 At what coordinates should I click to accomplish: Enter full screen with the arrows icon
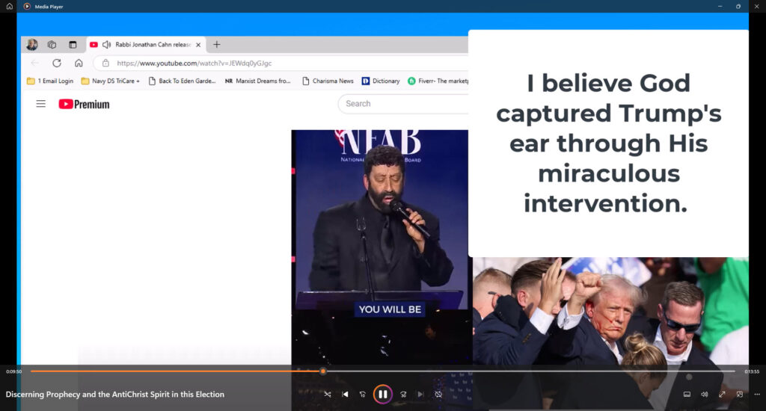click(x=722, y=395)
